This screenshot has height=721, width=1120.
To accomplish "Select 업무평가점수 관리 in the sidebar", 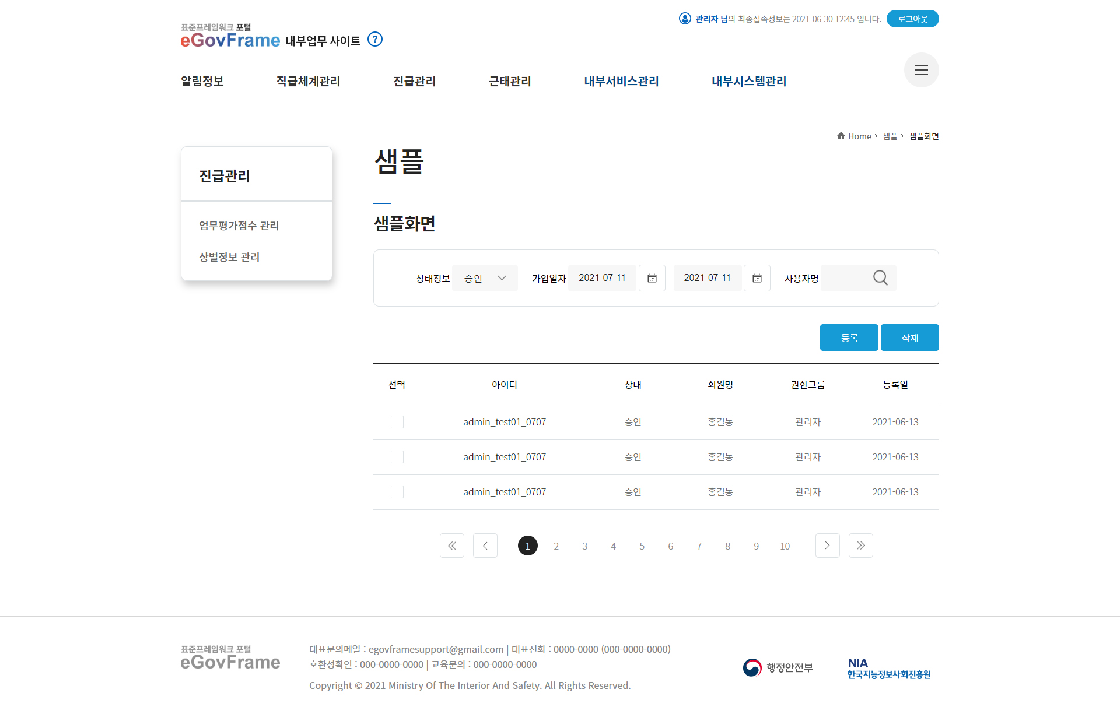I will coord(239,226).
